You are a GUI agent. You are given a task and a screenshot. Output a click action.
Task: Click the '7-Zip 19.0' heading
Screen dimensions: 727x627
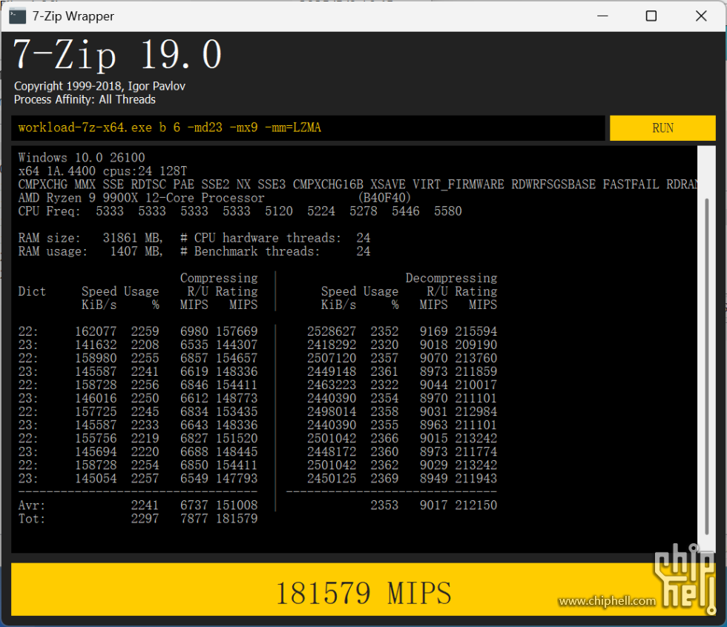118,55
